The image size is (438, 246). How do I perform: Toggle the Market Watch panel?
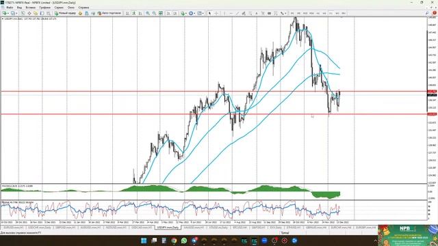click(23, 13)
